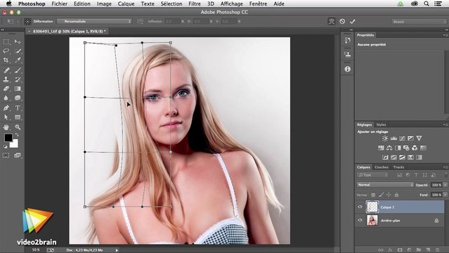This screenshot has width=449, height=253.
Task: Toggle lock transparent pixels
Action: click(373, 195)
